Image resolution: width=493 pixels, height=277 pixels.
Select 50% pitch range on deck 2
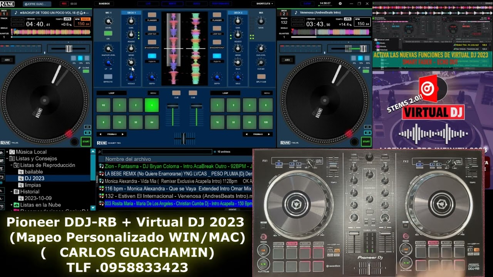(x=367, y=58)
